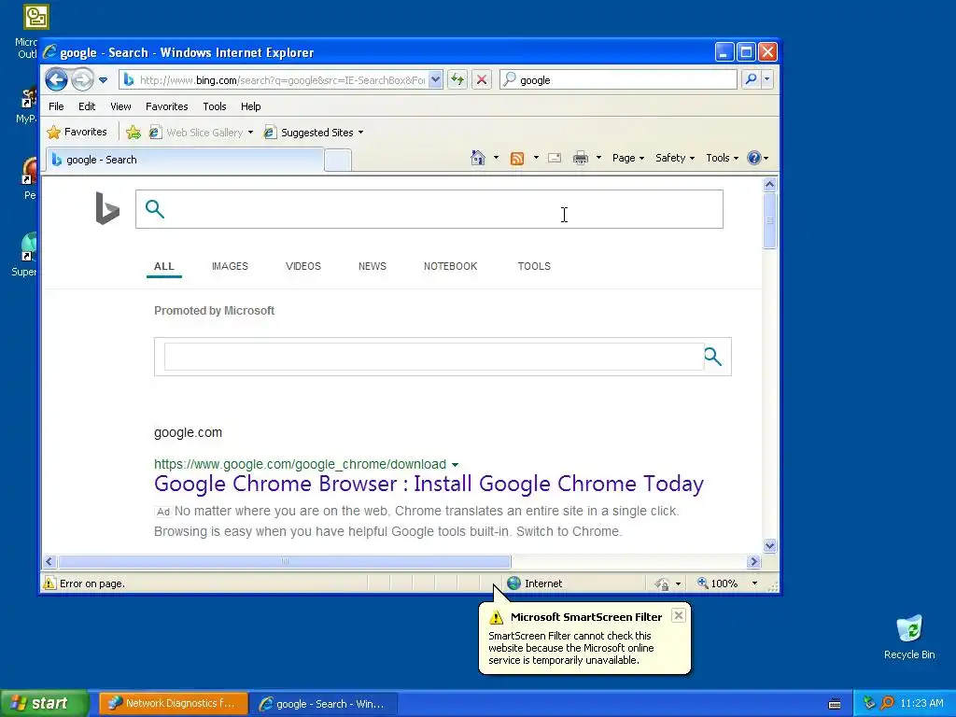Refresh the page with green arrows icon
Screen dimensions: 956x717
point(457,79)
